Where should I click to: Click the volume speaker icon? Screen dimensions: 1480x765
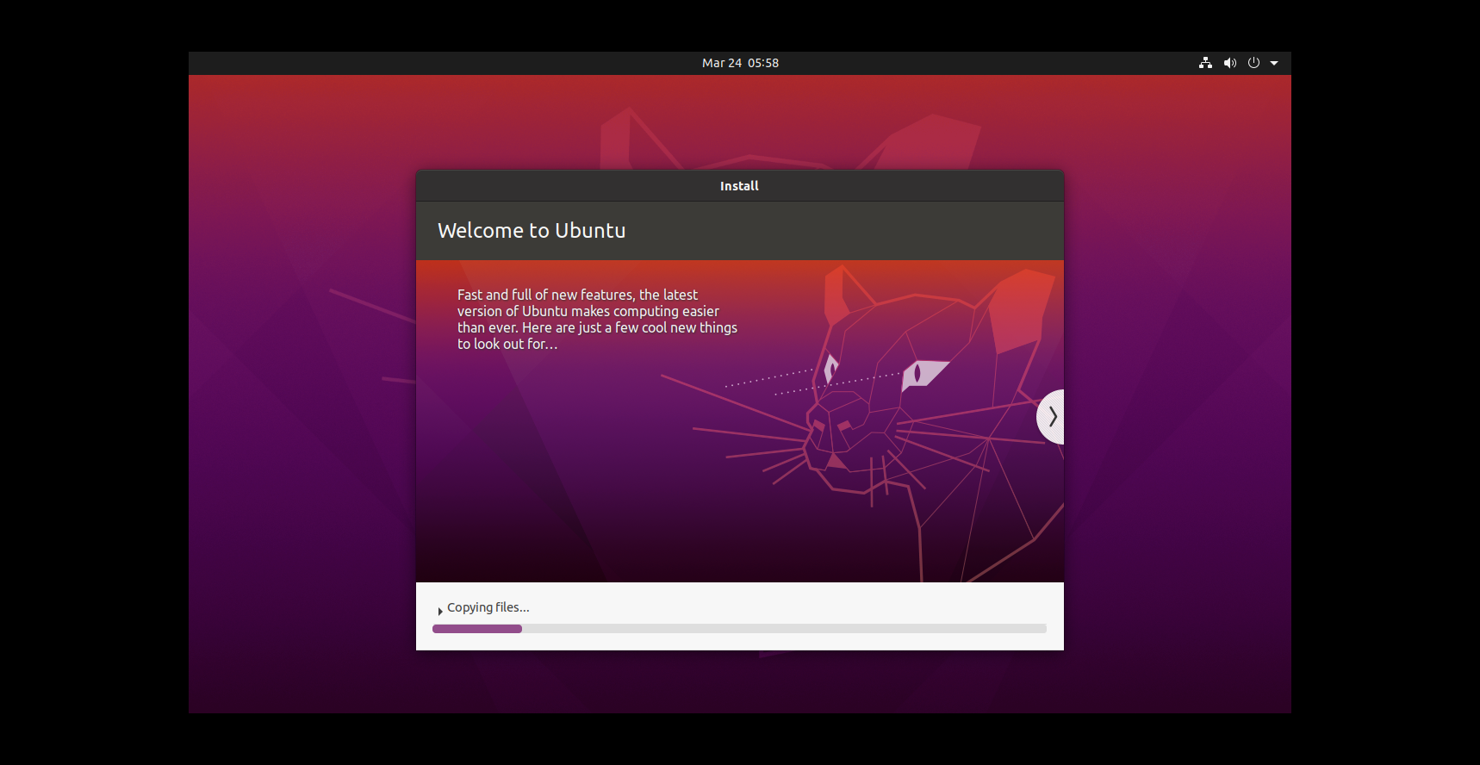pos(1230,63)
